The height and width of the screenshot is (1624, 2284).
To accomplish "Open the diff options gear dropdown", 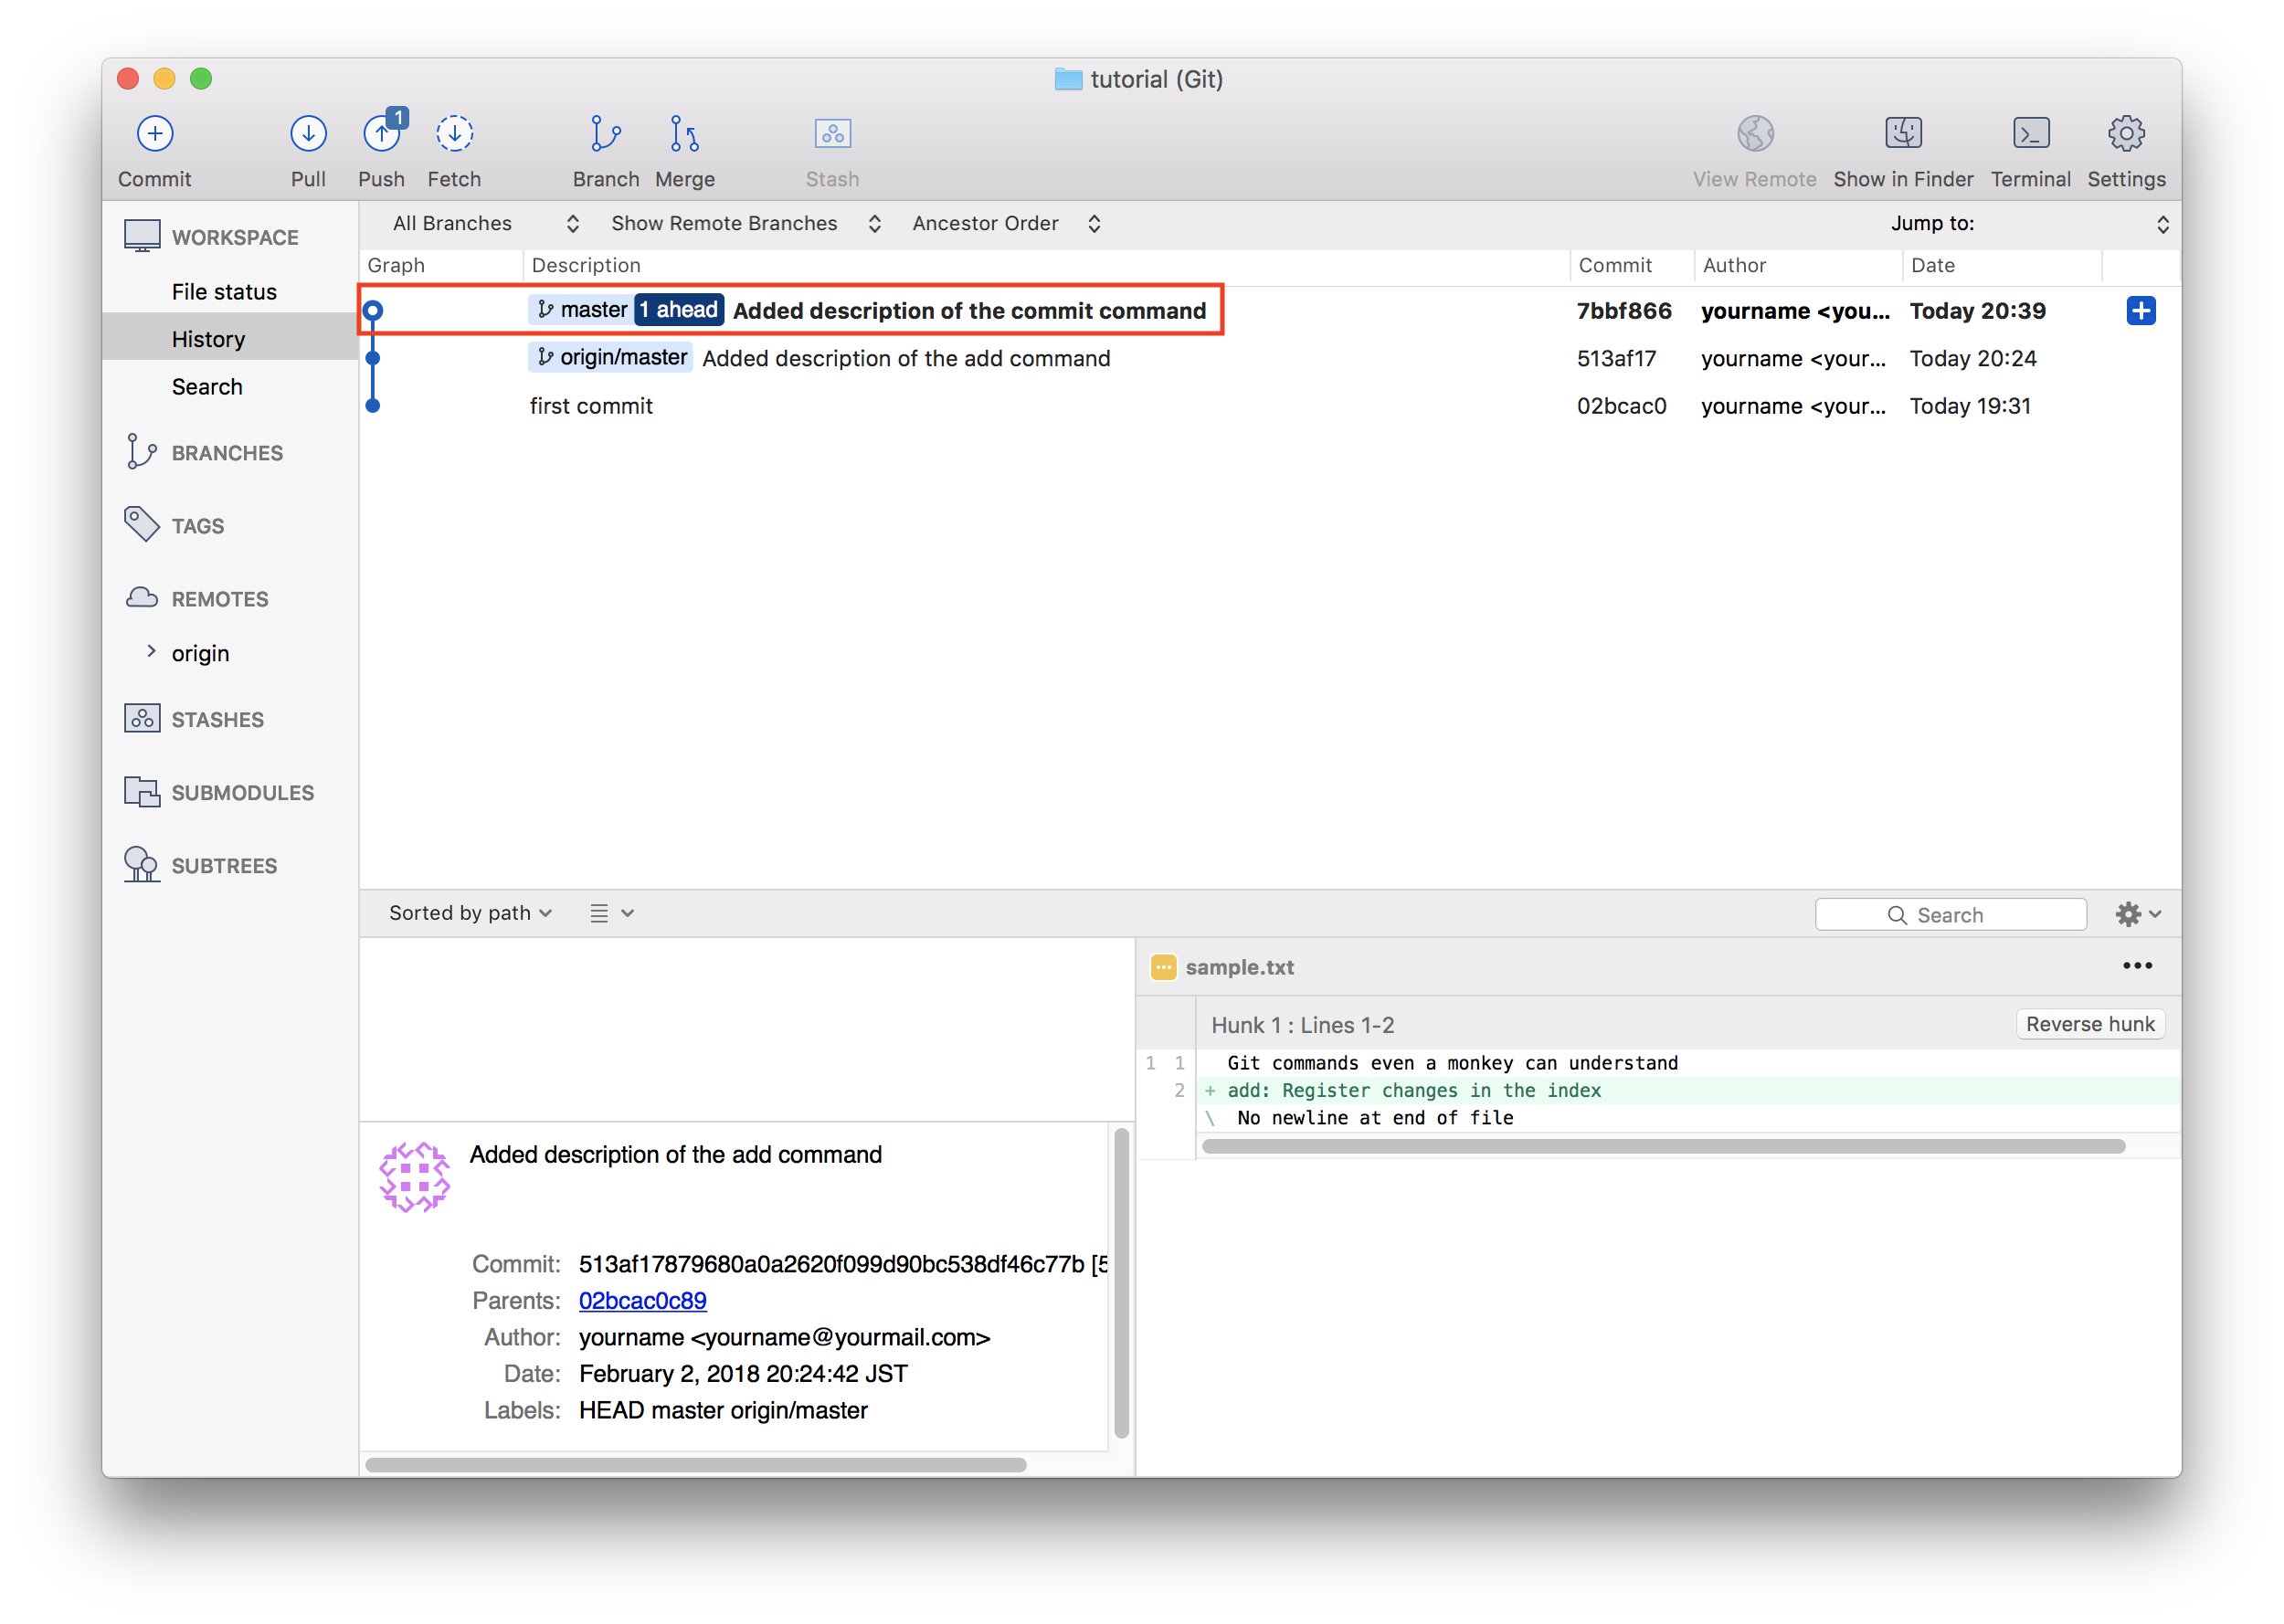I will coord(2138,914).
